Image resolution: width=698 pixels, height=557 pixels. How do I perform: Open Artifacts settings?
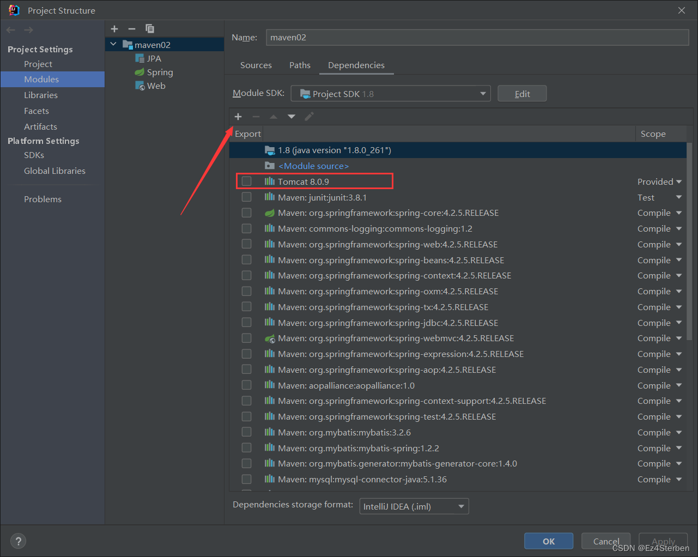pos(40,126)
